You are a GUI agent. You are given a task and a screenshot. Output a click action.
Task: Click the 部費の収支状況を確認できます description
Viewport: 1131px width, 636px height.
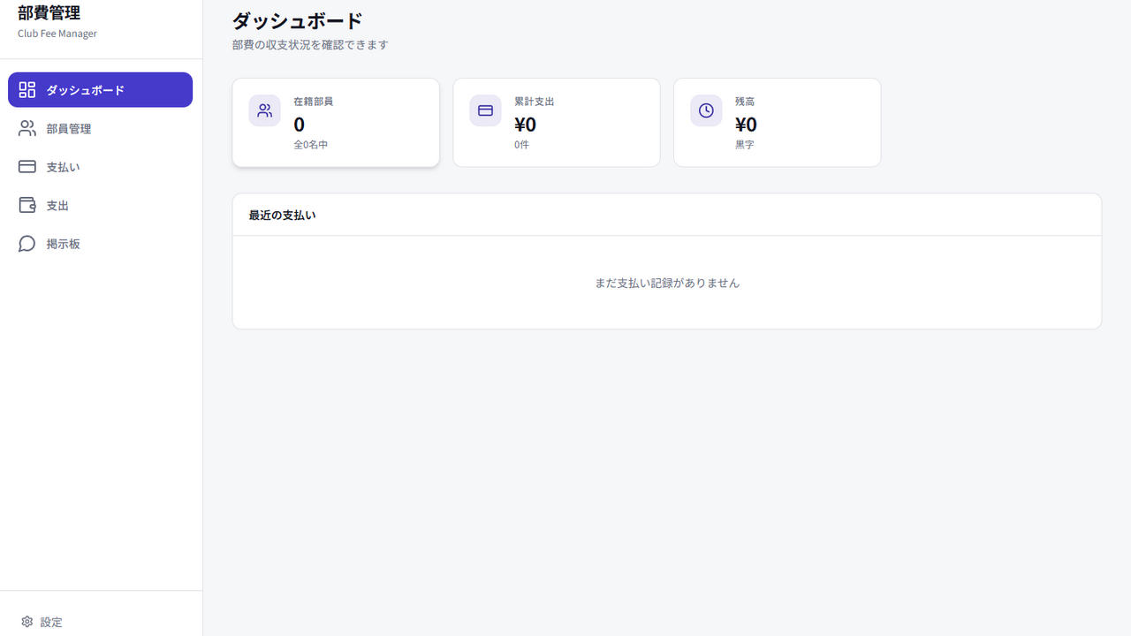click(310, 44)
